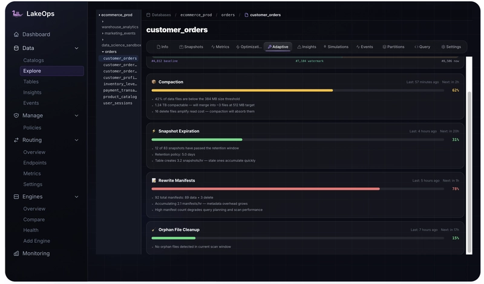Screen dimensions: 484x284
Task: Expand the marketing_events tree node
Action: (x=103, y=33)
